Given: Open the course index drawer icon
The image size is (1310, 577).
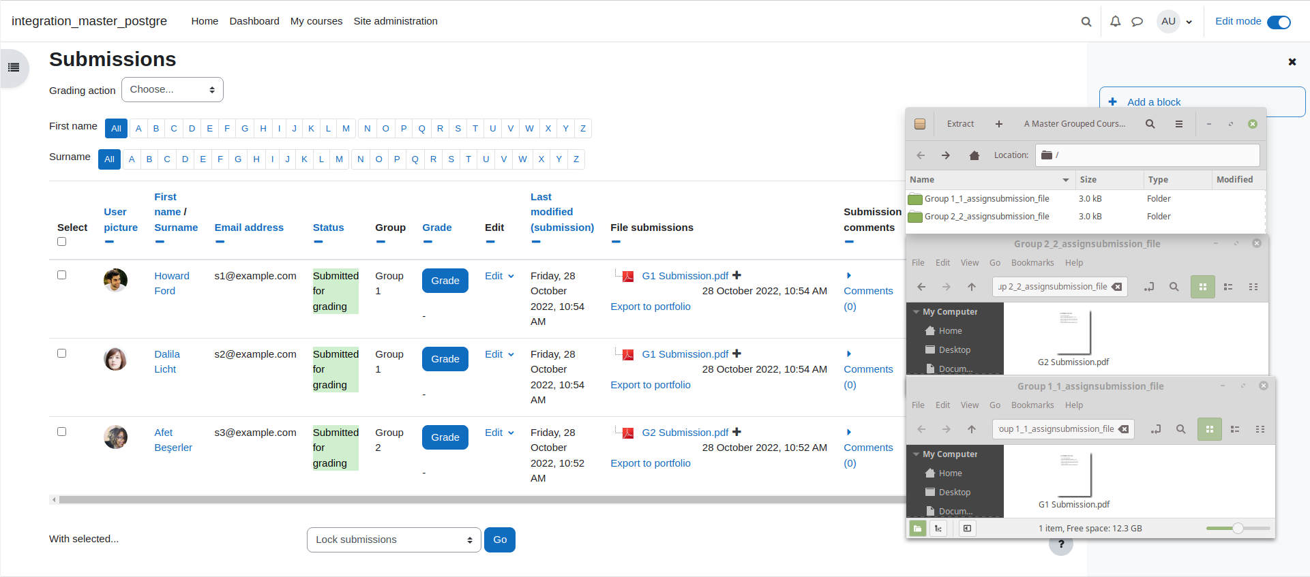Looking at the screenshot, I should [x=14, y=67].
